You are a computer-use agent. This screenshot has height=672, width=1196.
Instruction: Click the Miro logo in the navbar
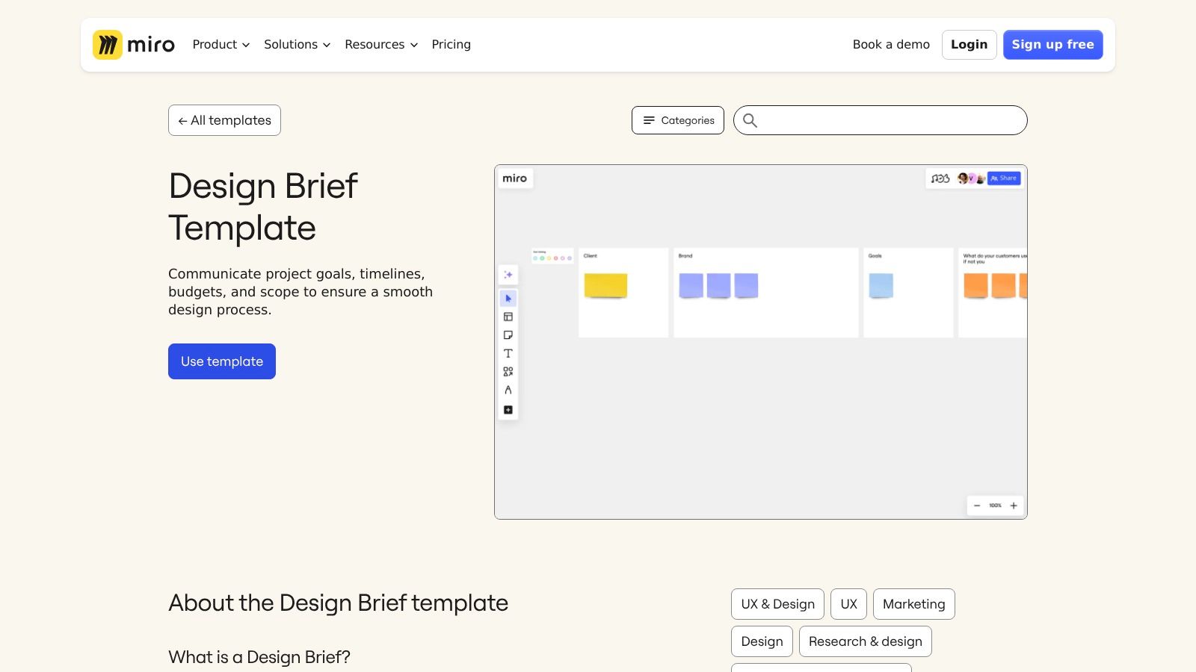134,45
